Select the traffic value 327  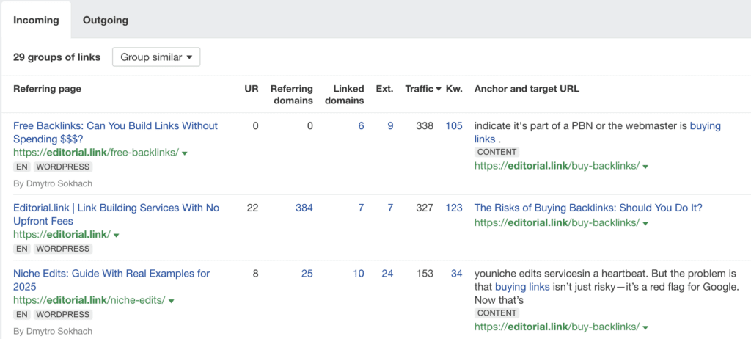425,208
